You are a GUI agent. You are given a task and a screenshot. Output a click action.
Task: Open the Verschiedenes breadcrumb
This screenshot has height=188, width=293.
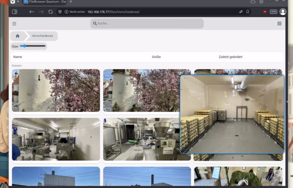point(42,36)
